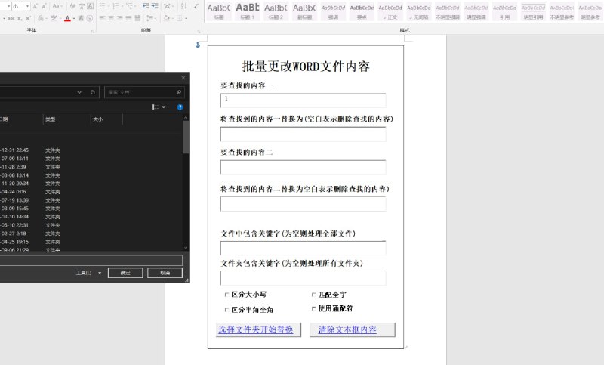Image resolution: width=604 pixels, height=365 pixels.
Task: Apply red font color (A icon)
Action: [67, 18]
